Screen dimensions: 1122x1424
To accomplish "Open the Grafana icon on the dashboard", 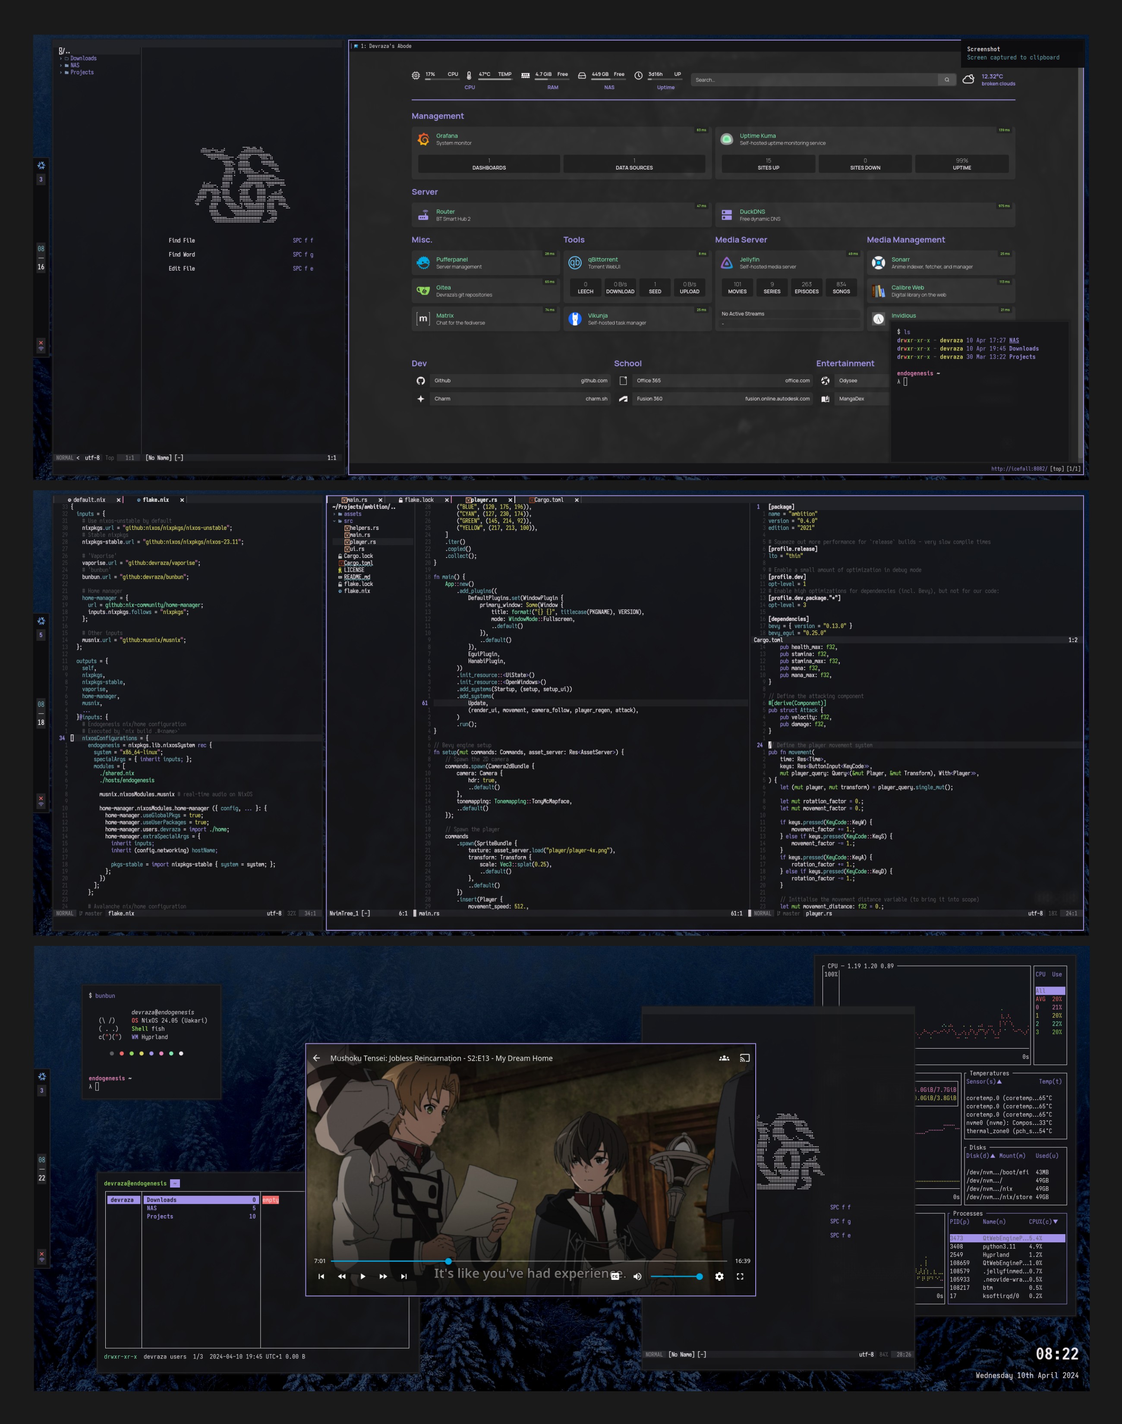I will pyautogui.click(x=424, y=139).
